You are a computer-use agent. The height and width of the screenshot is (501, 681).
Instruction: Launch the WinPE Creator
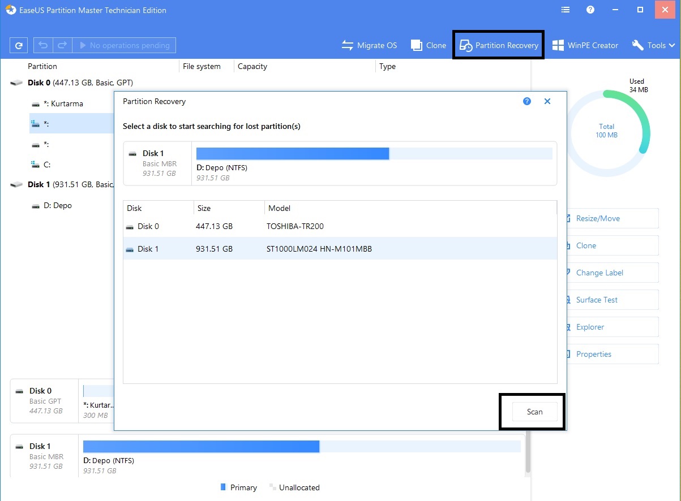click(585, 45)
